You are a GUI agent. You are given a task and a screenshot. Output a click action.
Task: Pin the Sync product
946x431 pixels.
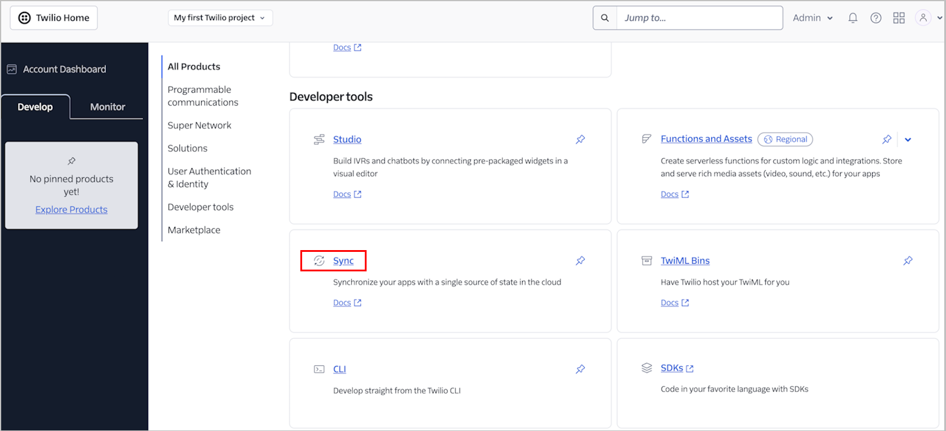point(581,261)
